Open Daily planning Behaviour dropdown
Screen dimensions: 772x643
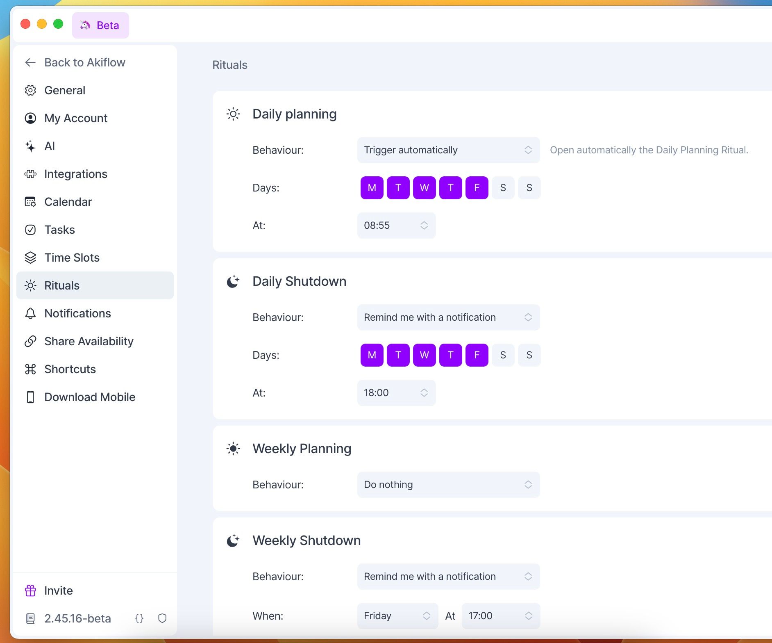448,150
